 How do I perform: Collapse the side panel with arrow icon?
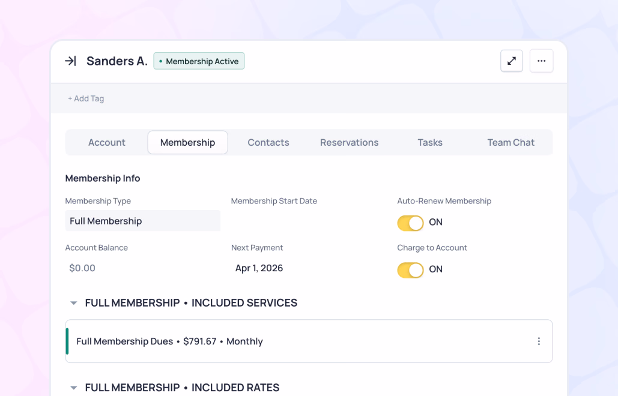pos(70,61)
